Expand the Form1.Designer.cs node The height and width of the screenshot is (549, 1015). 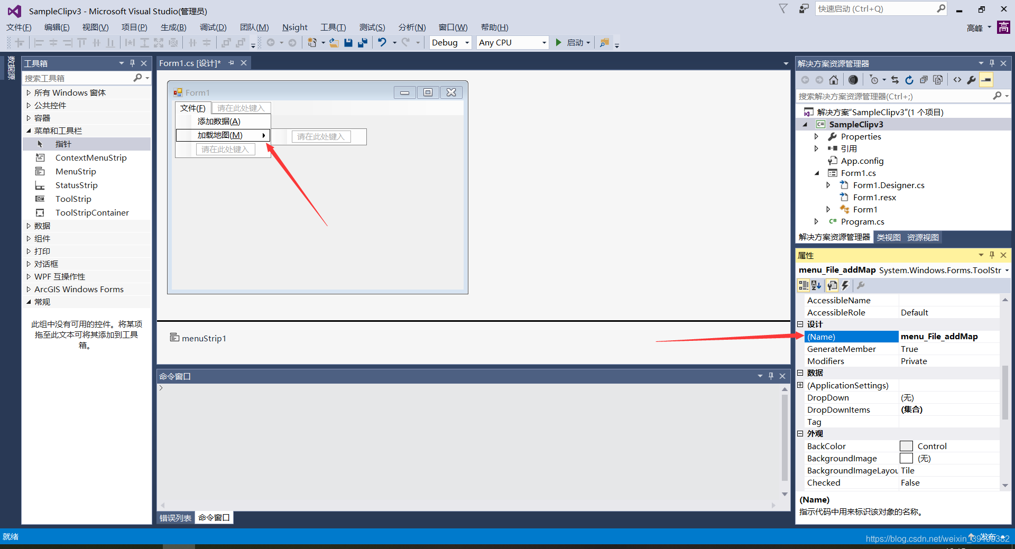[x=828, y=185]
